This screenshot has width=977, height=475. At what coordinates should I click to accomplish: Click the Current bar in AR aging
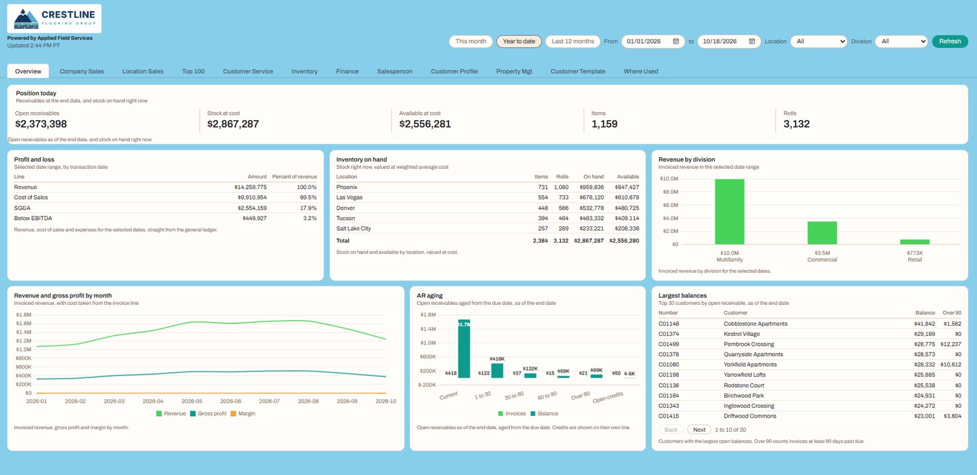click(x=464, y=349)
